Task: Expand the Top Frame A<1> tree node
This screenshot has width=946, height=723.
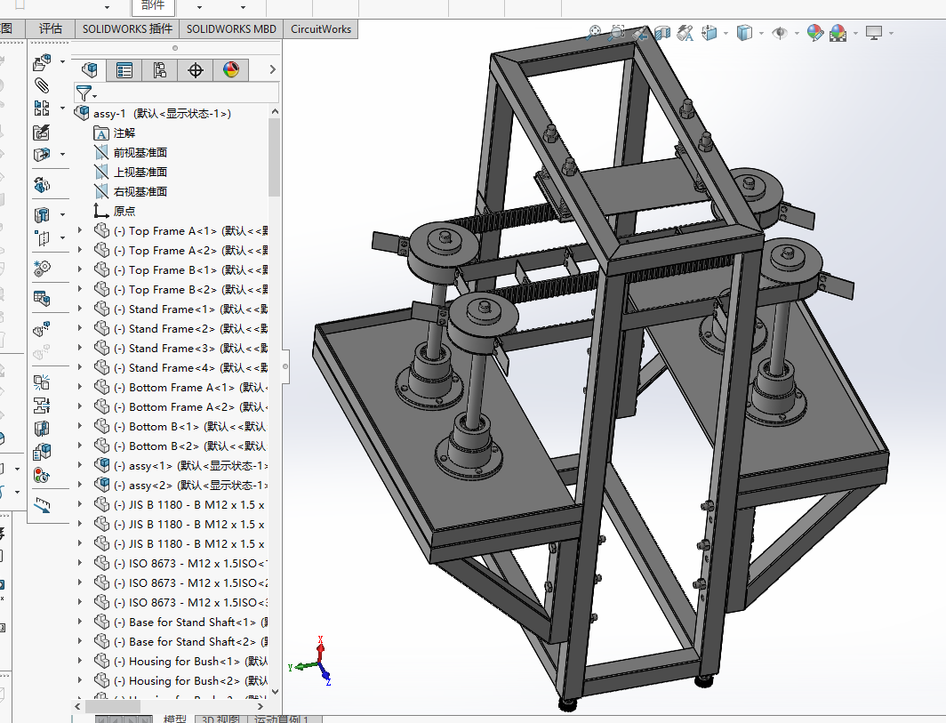Action: 80,230
